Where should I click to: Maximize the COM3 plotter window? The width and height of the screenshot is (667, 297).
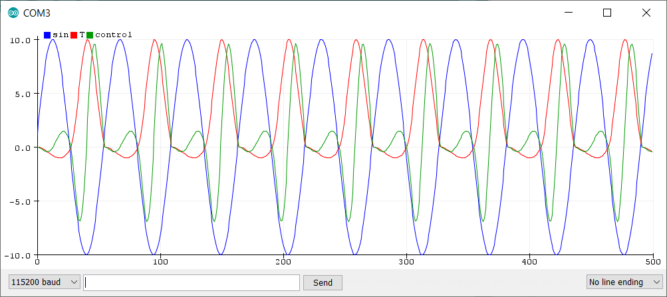click(606, 13)
